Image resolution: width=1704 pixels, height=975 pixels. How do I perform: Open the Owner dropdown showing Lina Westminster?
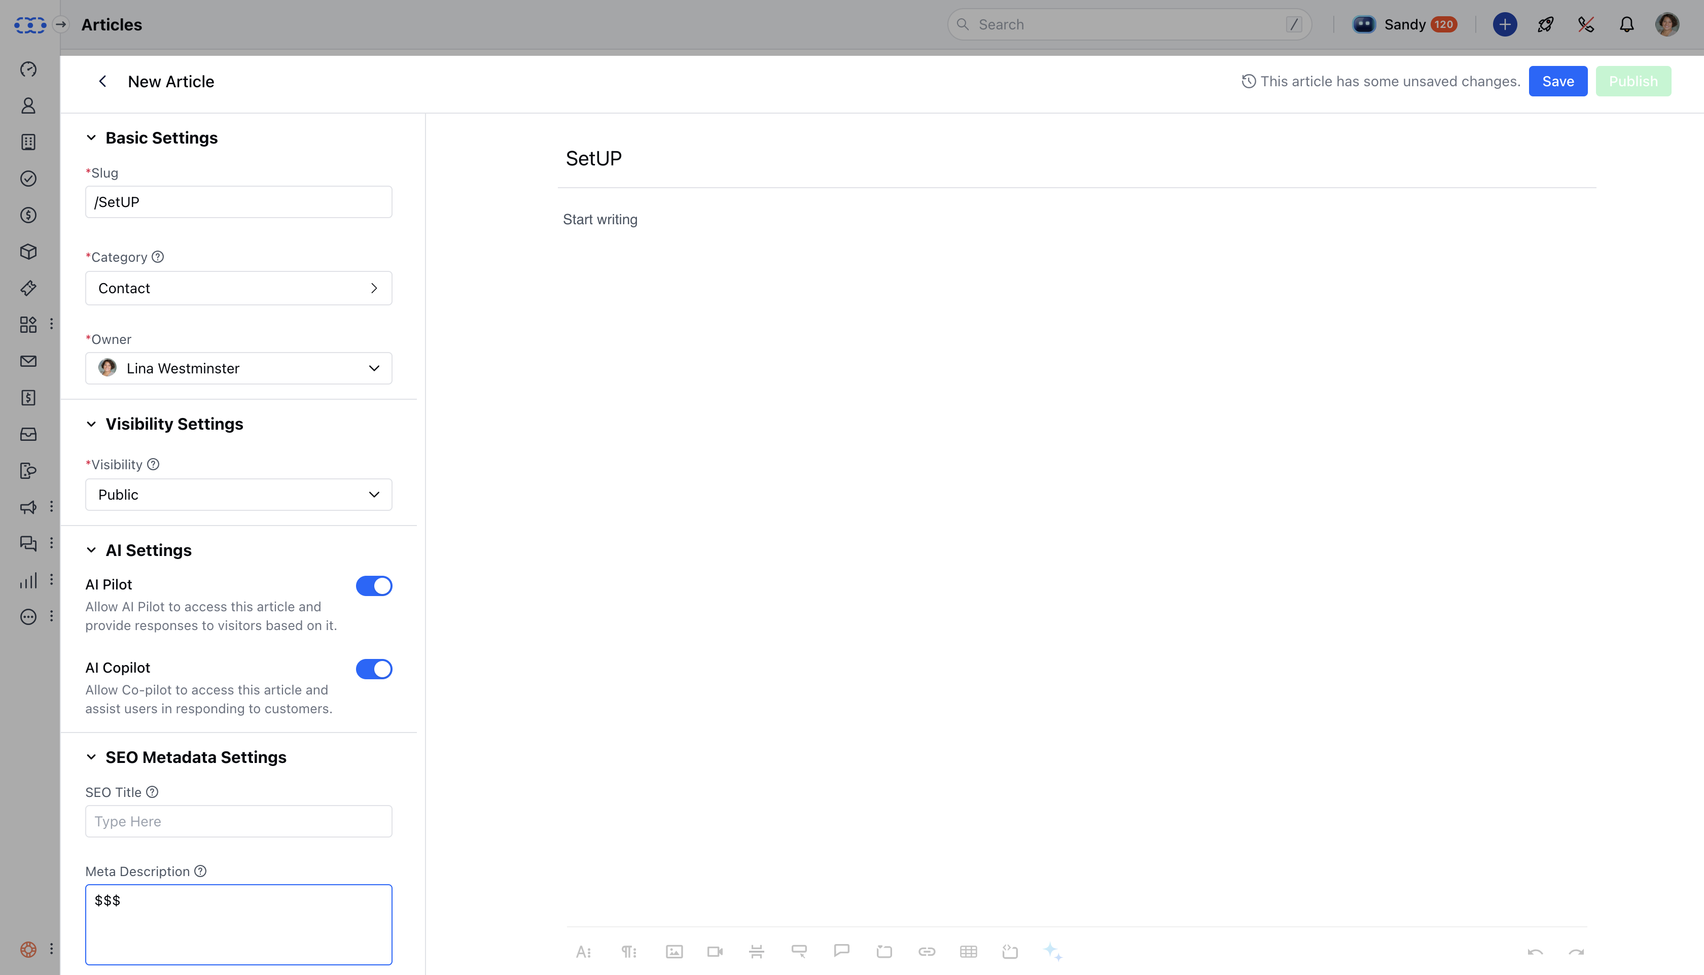tap(238, 368)
